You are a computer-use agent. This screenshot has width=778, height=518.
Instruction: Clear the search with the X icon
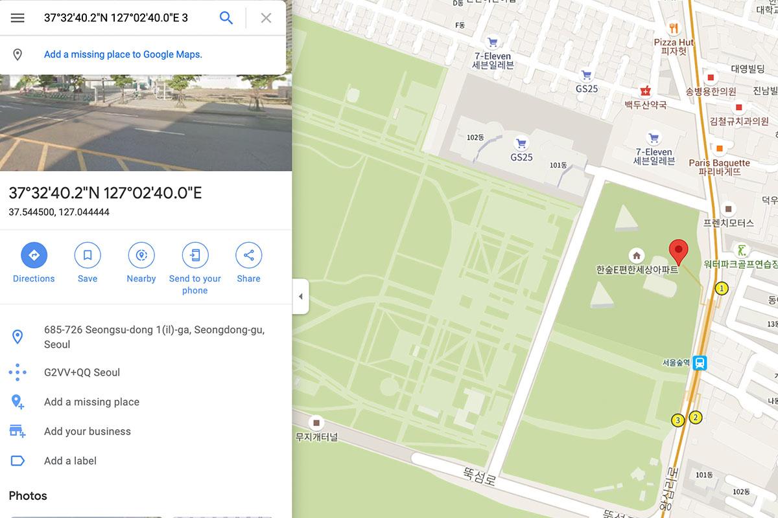coord(266,18)
